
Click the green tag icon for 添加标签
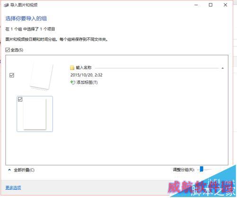click(73, 82)
